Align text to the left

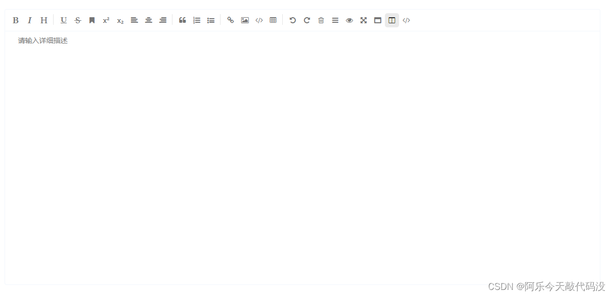tap(135, 20)
